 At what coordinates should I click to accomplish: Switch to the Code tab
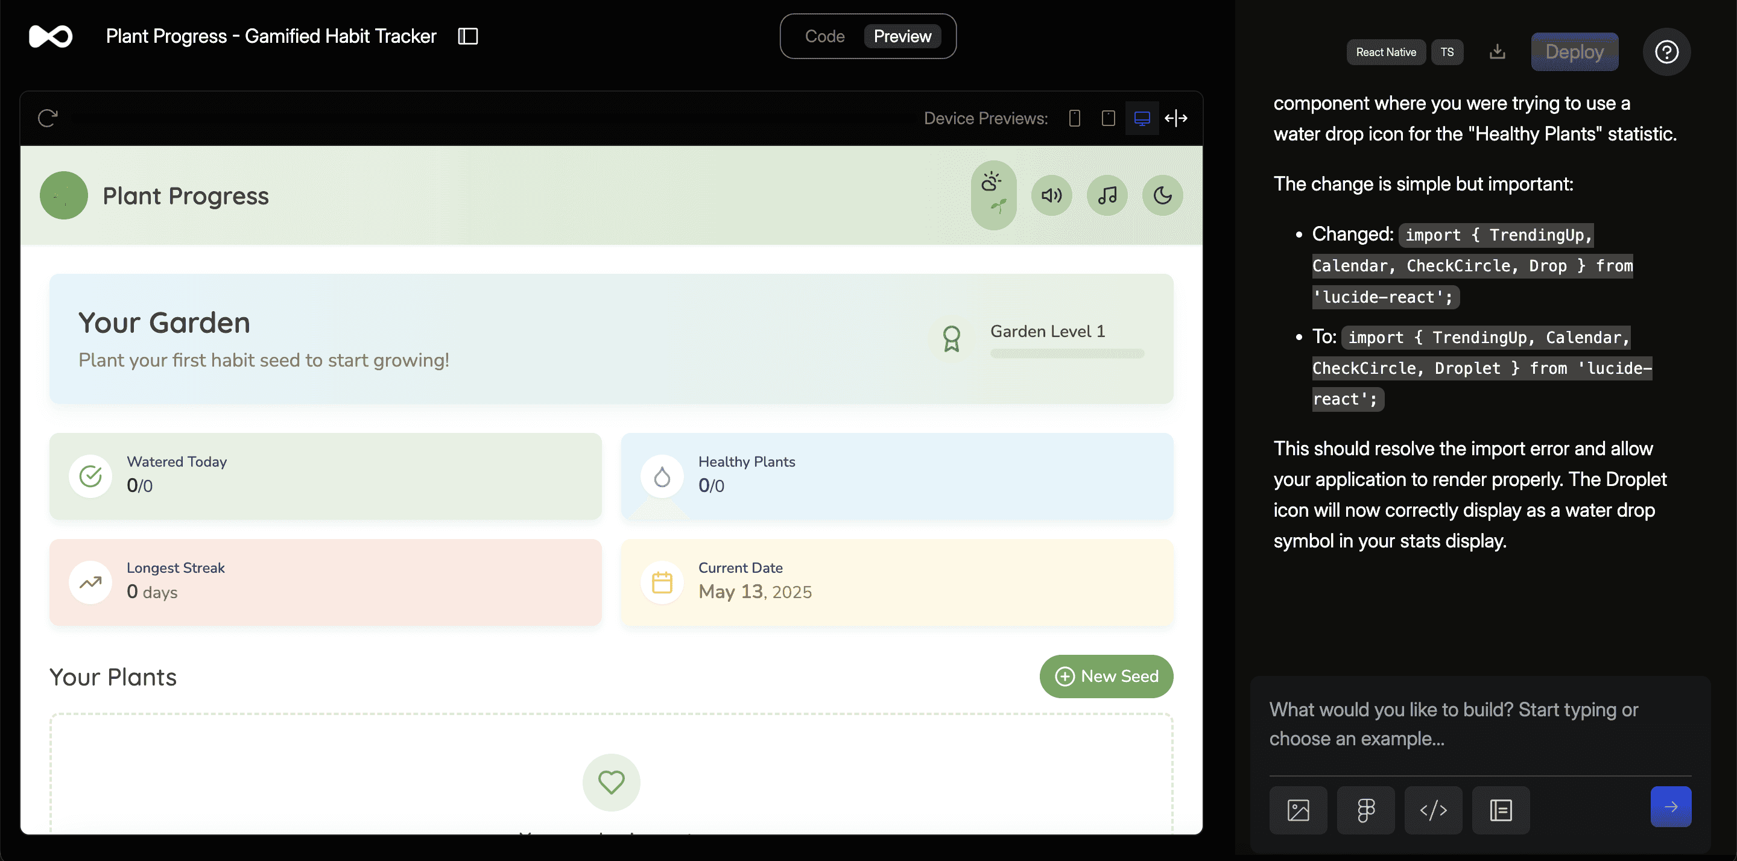click(824, 36)
